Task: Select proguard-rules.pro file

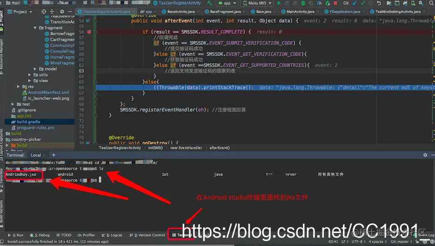Action: coord(35,128)
